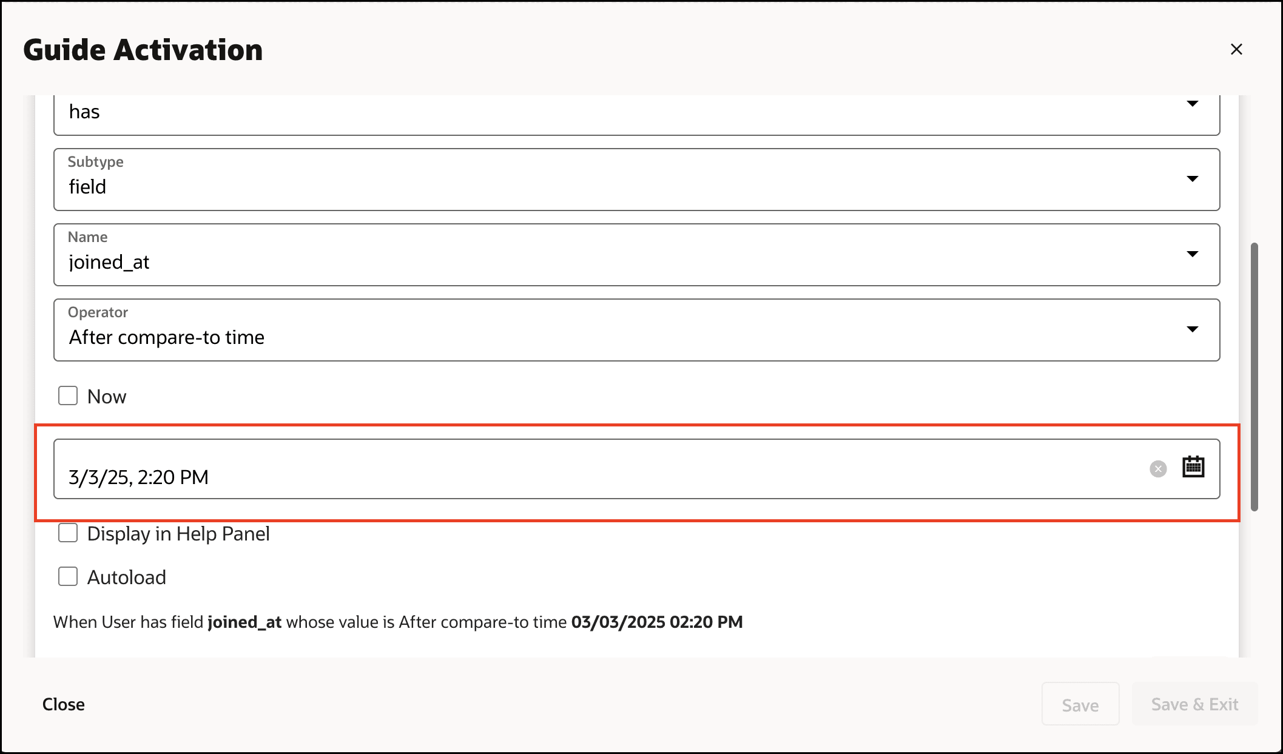This screenshot has width=1283, height=754.
Task: Enable the Now checkbox
Action: coord(68,396)
